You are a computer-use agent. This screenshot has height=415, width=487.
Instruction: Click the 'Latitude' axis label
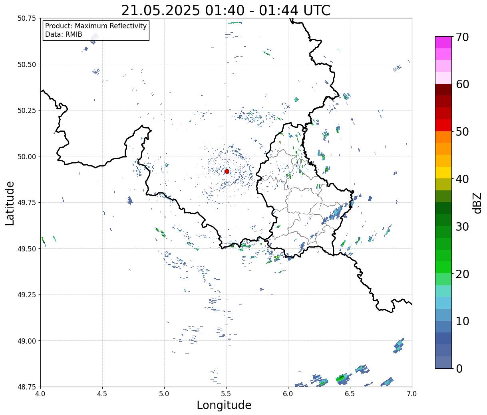pos(10,203)
